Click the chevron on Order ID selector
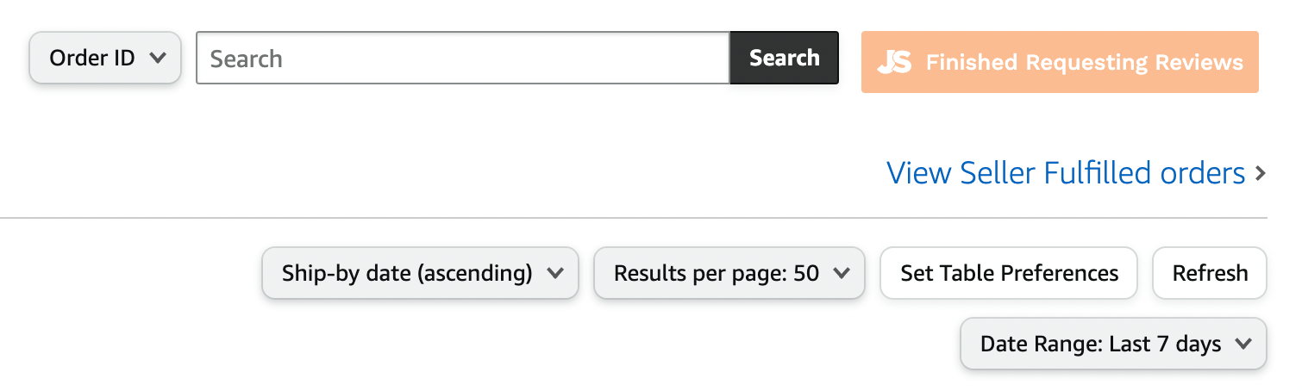The width and height of the screenshot is (1302, 391). tap(157, 58)
